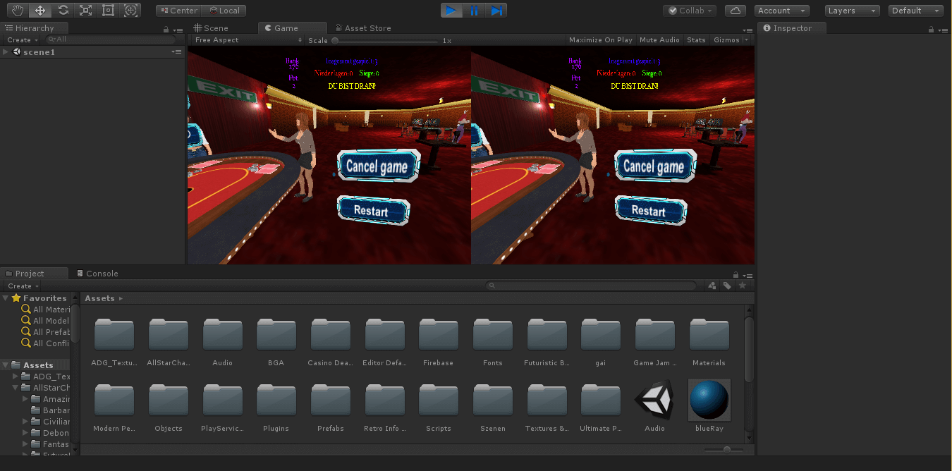952x471 pixels.
Task: Select All Prefabs favorite search
Action: pyautogui.click(x=45, y=332)
